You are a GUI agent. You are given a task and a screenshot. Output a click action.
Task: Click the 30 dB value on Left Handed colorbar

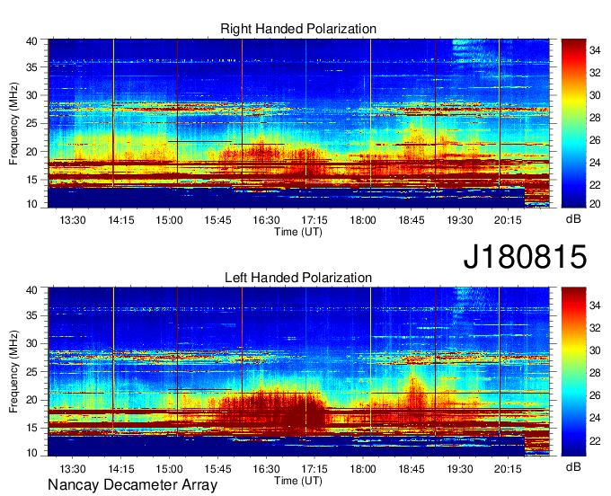pos(595,350)
